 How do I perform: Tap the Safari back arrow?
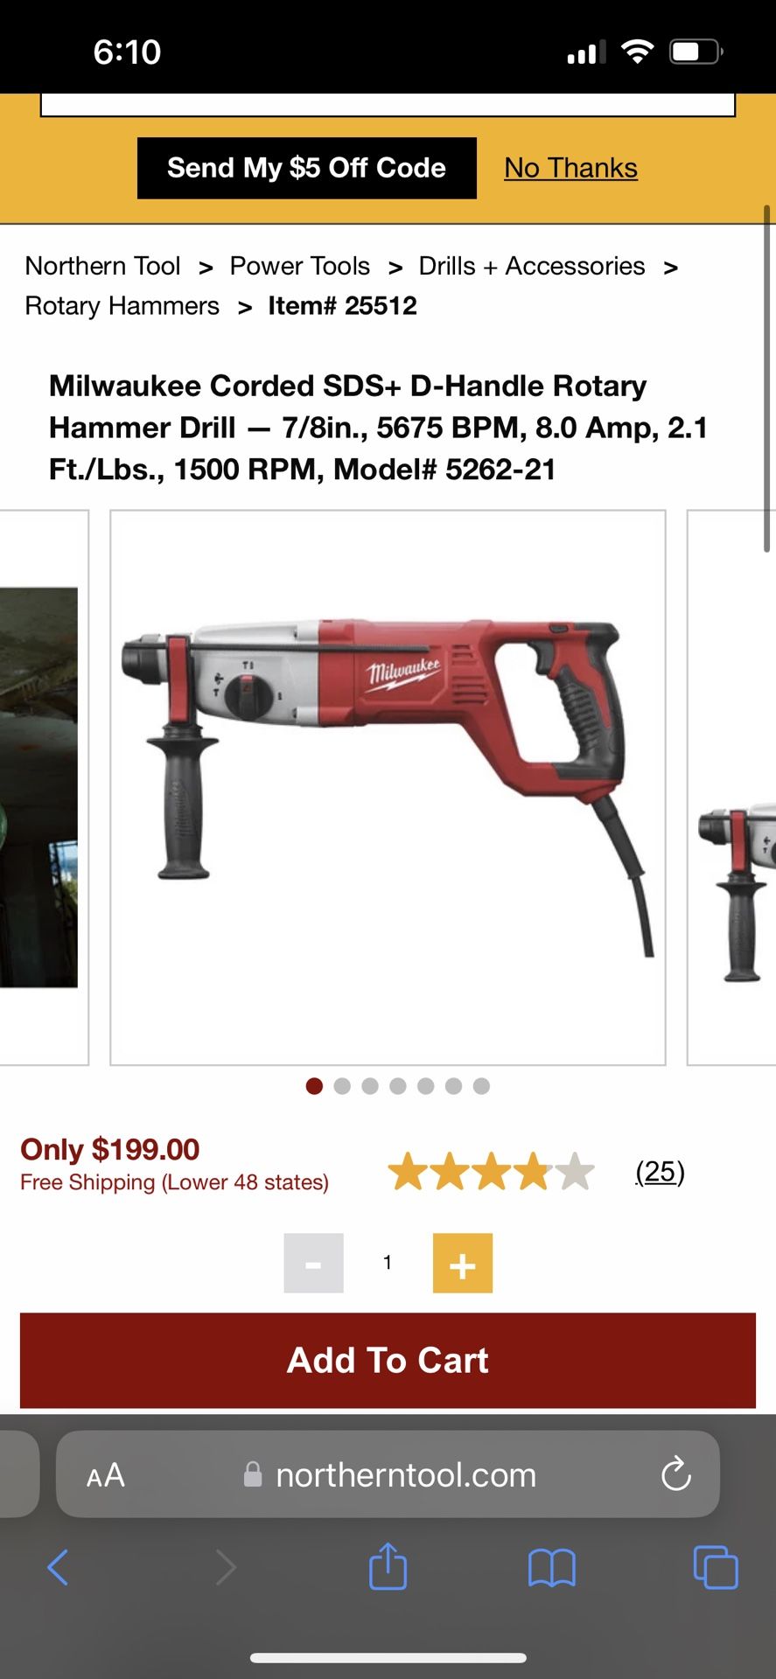58,1567
